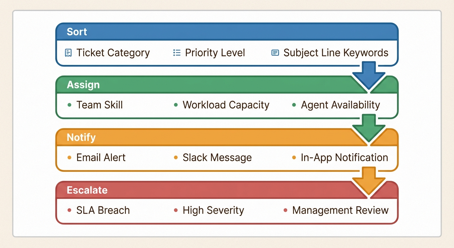Click the Slack Message item

coord(217,158)
